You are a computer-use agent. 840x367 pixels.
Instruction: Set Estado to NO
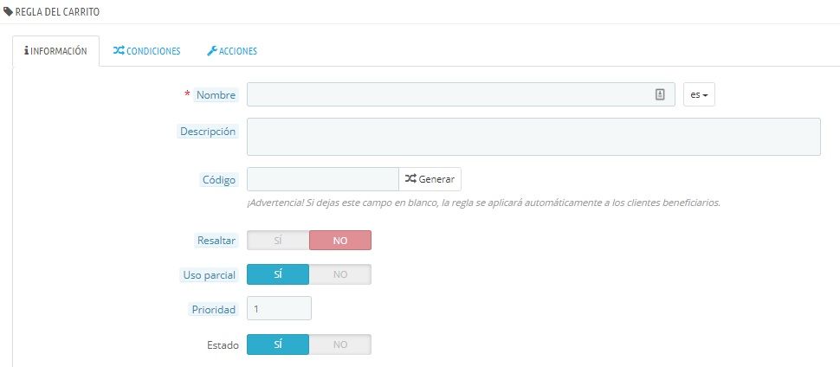tap(340, 344)
